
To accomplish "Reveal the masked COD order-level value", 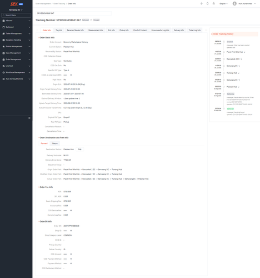I will tap(71, 75).
